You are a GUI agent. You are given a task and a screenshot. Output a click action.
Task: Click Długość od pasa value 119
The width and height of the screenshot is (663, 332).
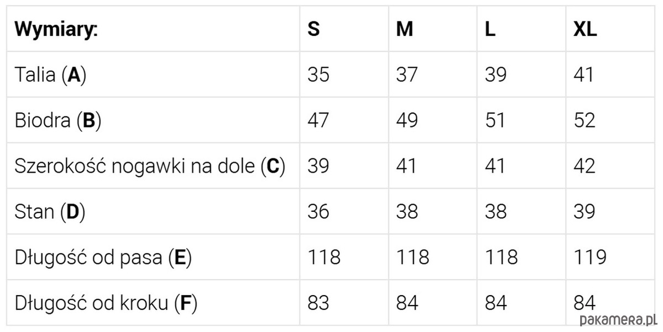click(x=590, y=258)
